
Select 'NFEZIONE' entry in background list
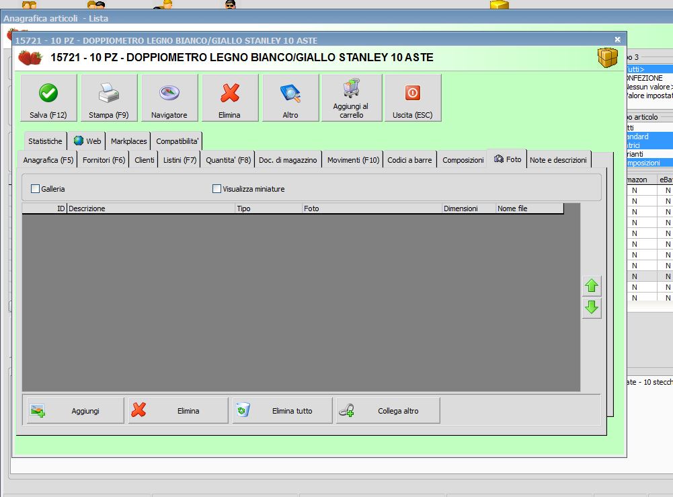pyautogui.click(x=650, y=78)
